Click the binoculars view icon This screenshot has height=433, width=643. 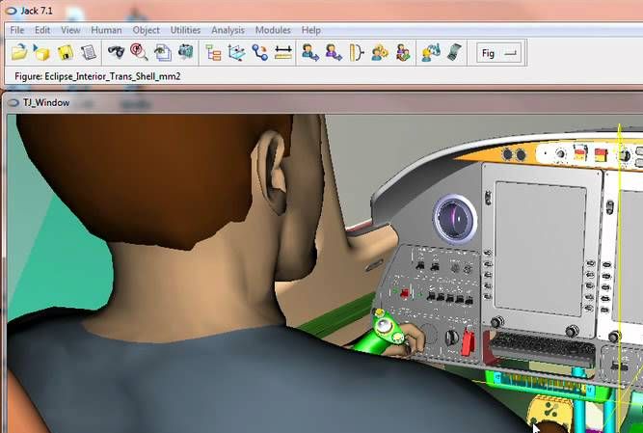click(x=116, y=52)
